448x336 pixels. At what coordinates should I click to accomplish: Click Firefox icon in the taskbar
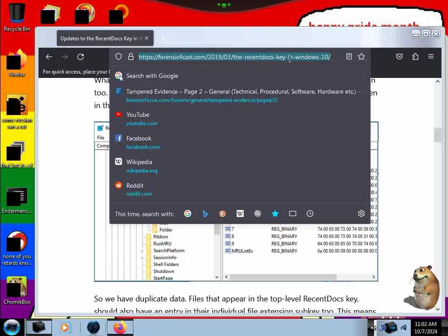120,327
